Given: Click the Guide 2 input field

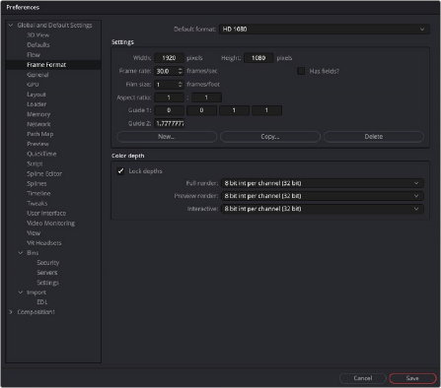Looking at the screenshot, I should point(169,123).
